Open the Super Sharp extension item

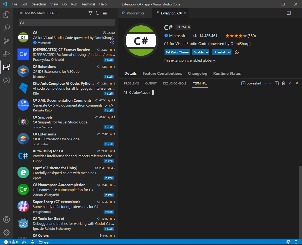pos(66,207)
